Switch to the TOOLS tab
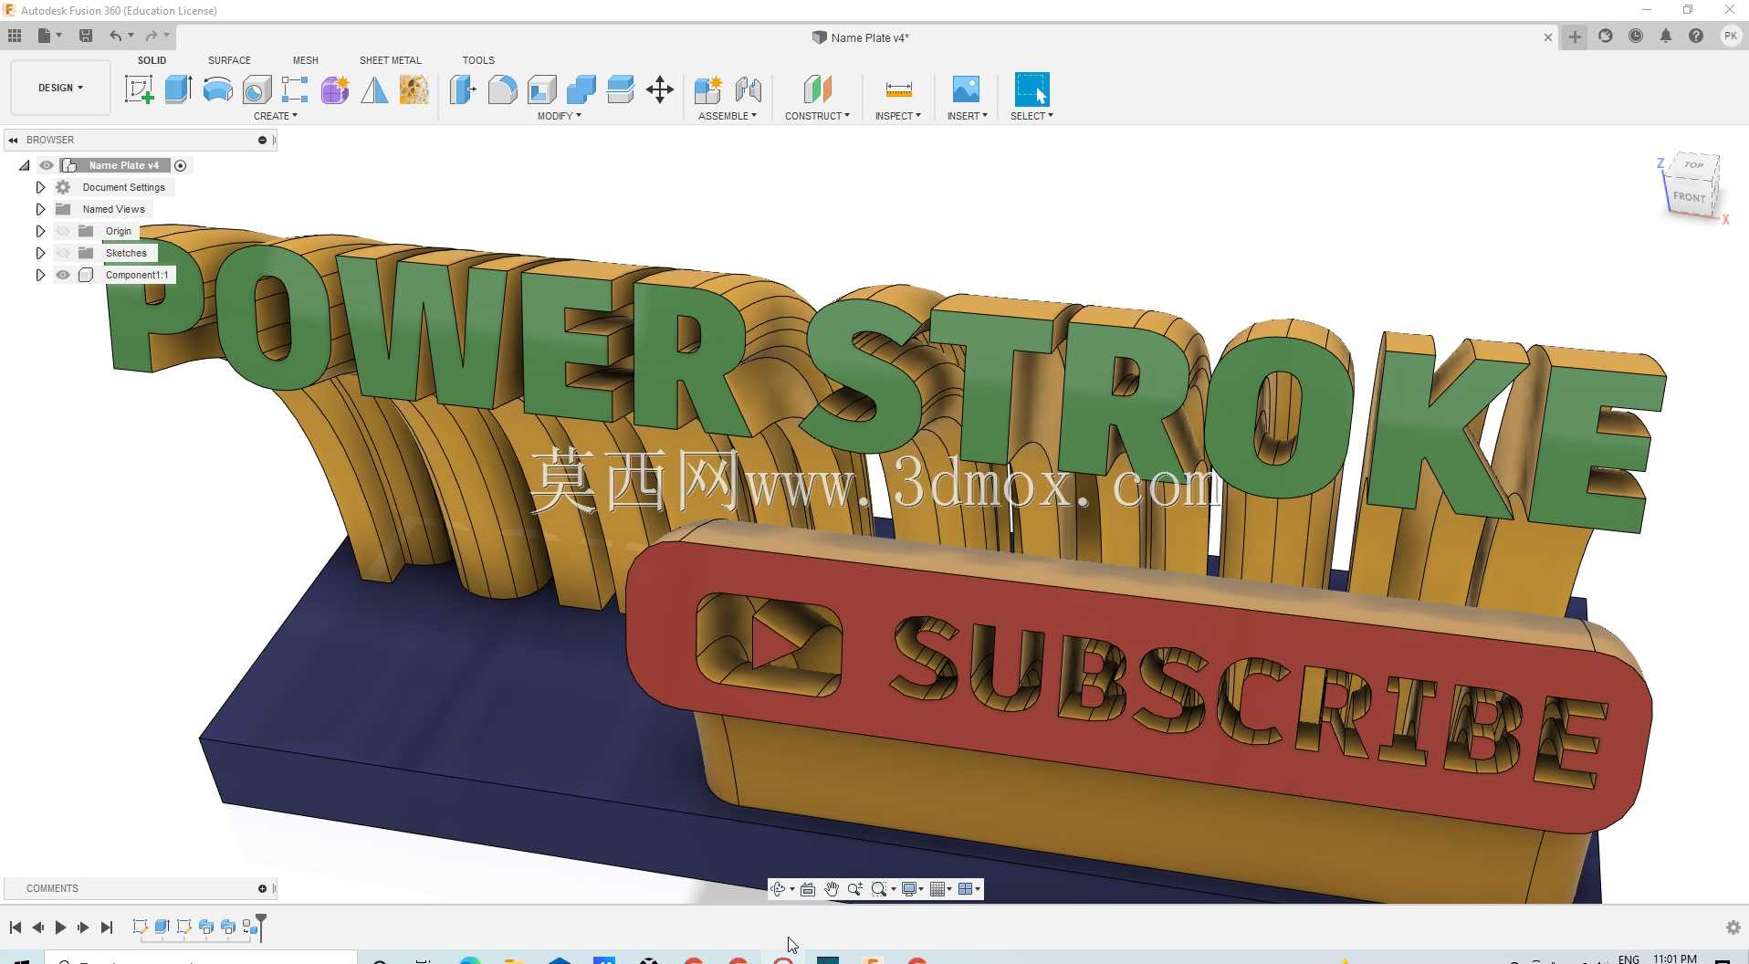 click(x=478, y=60)
